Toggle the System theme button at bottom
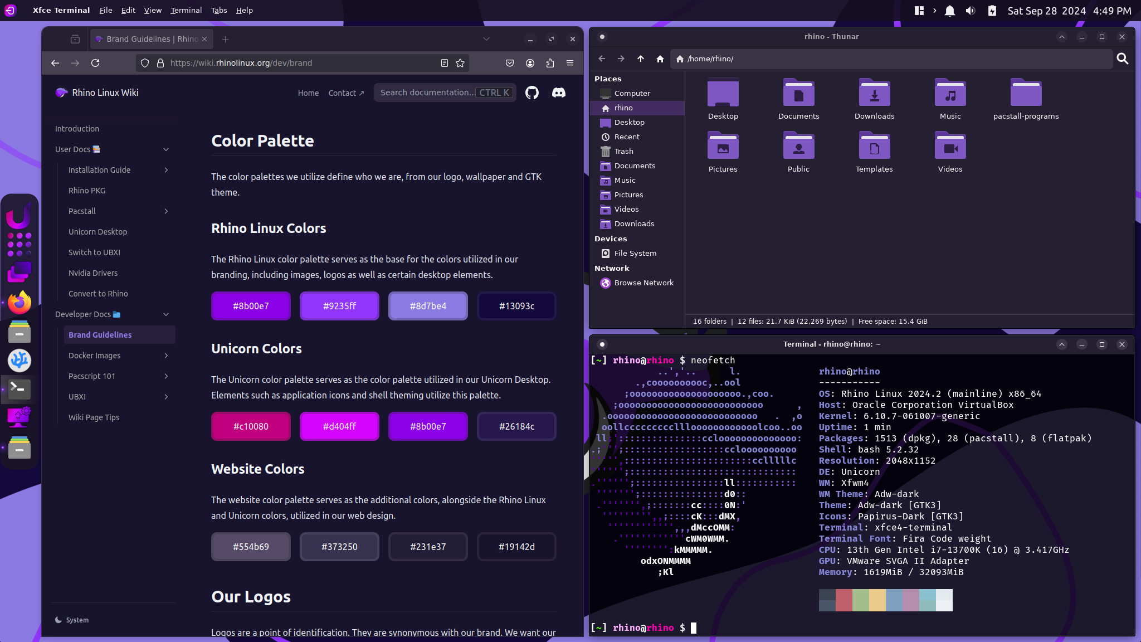The width and height of the screenshot is (1141, 642). (x=71, y=620)
